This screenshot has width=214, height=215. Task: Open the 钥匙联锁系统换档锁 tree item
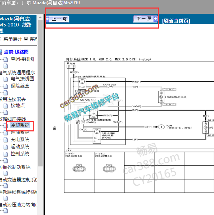click(x=19, y=192)
